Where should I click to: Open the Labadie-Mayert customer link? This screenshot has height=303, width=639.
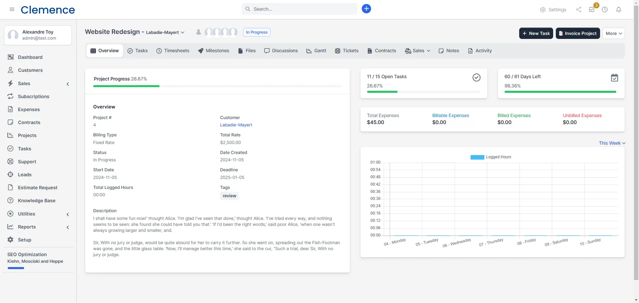pyautogui.click(x=236, y=125)
